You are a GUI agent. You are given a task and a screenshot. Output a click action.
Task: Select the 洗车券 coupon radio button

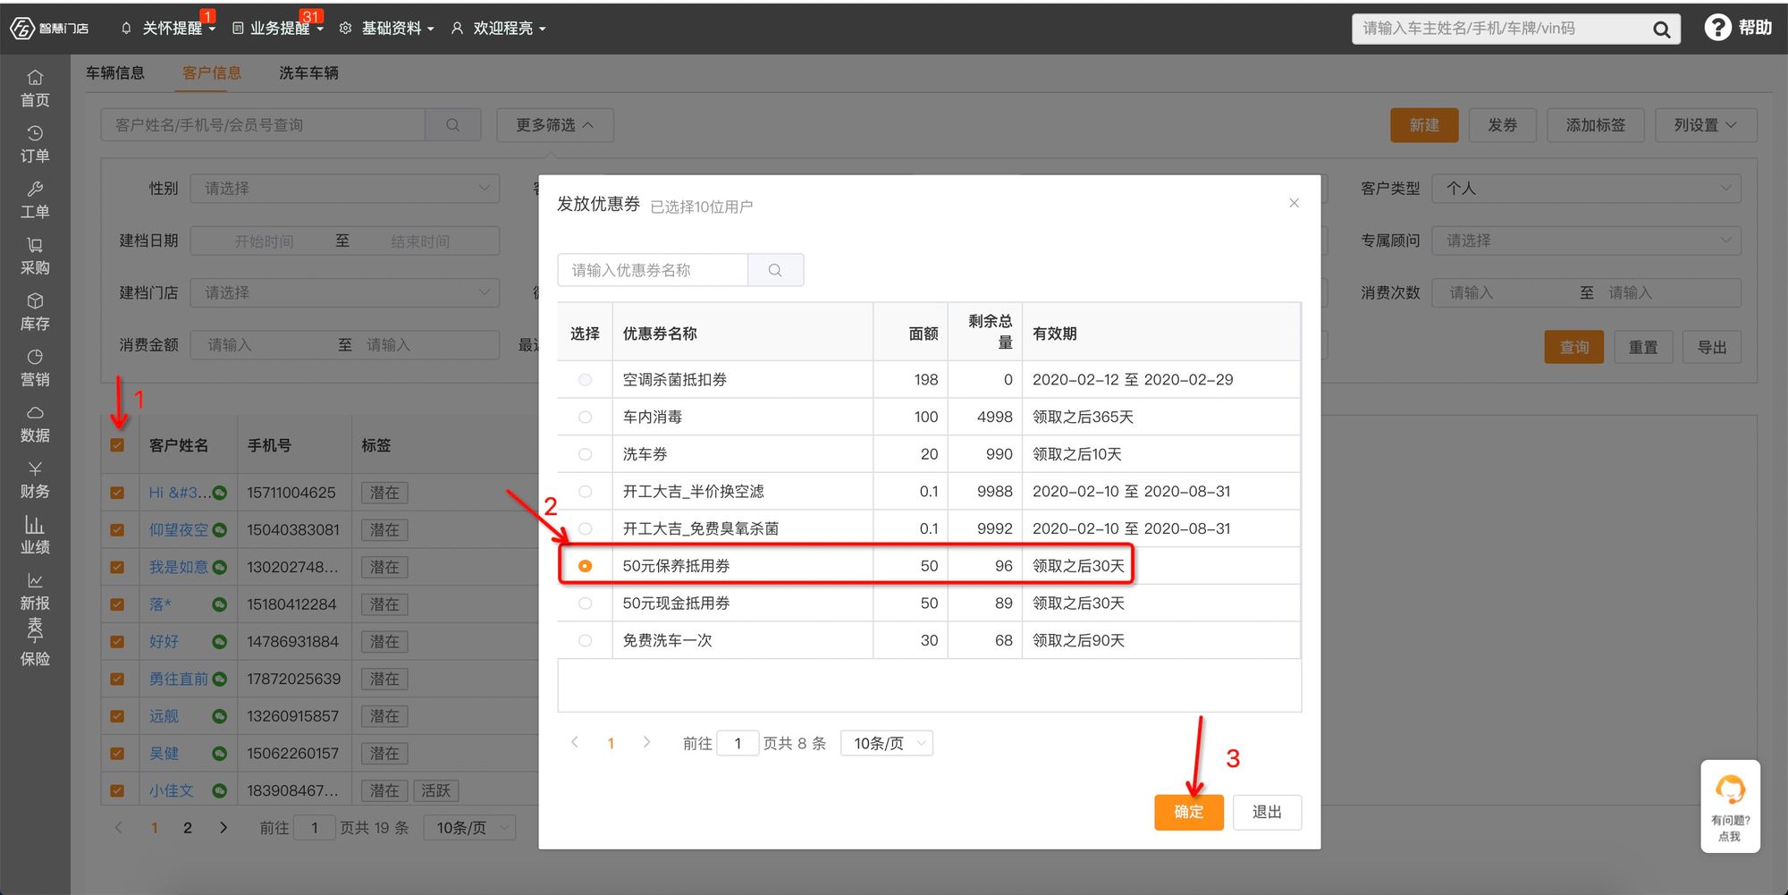[585, 454]
